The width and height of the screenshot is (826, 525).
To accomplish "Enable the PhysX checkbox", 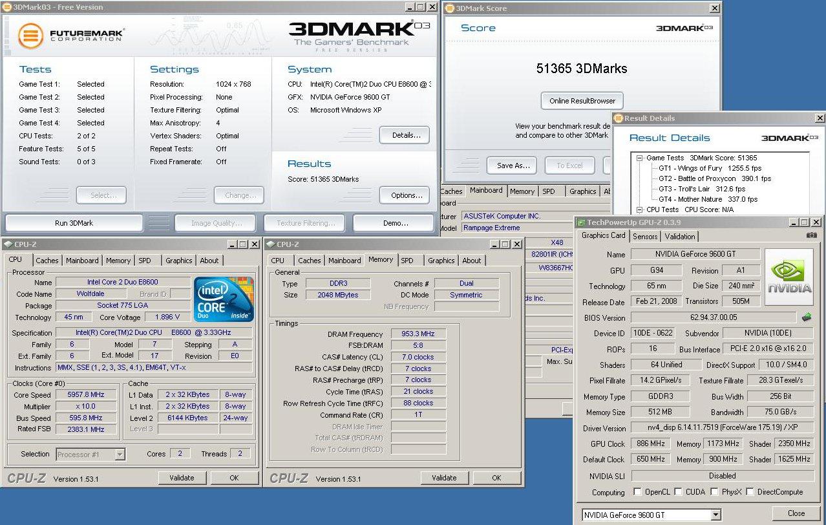I will tap(714, 492).
